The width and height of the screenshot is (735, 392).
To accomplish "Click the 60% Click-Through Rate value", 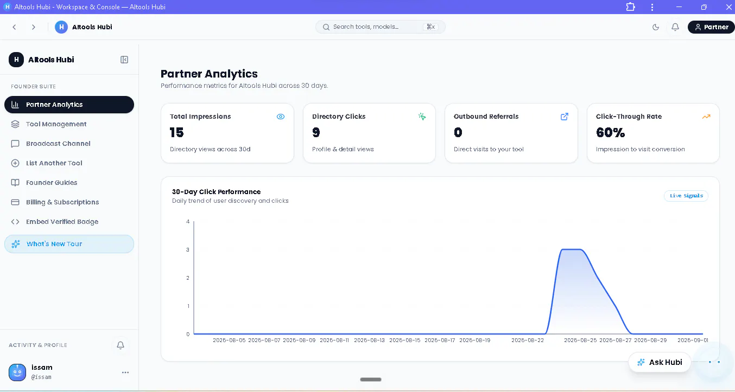I will coord(611,132).
